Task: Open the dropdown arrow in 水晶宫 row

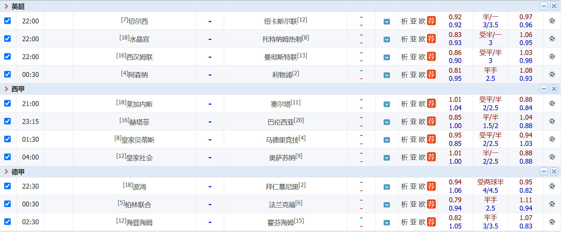Action: [x=387, y=40]
